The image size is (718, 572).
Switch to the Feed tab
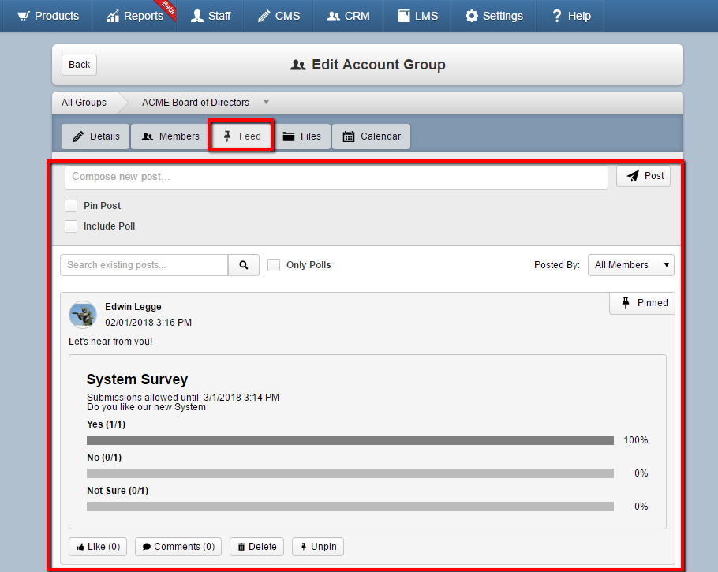click(x=241, y=136)
